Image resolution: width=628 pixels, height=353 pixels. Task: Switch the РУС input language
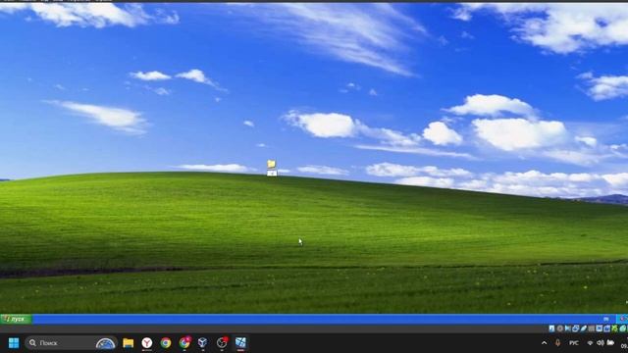point(574,343)
